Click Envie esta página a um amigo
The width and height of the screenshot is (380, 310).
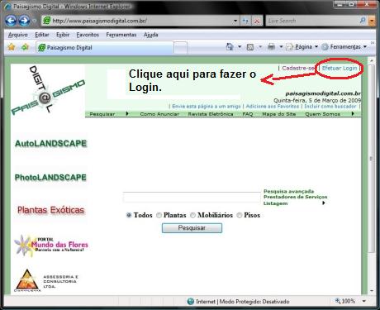(207, 107)
